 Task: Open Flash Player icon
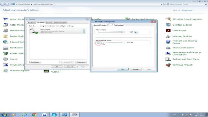168,31
